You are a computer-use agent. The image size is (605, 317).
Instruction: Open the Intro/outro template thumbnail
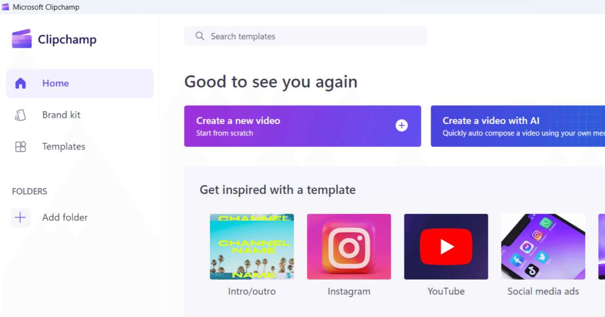(252, 247)
